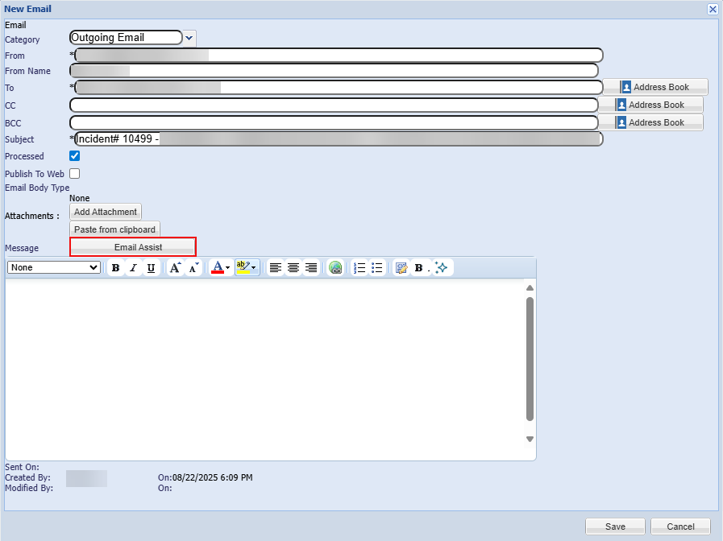Expand the font color picker arrow
723x541 pixels.
click(x=227, y=268)
